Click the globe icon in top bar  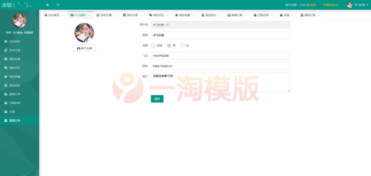coord(47,5)
